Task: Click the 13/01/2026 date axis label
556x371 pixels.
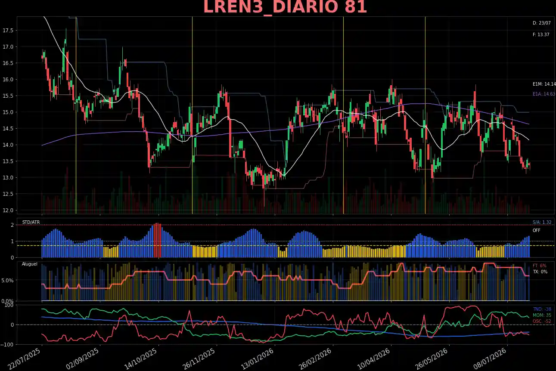Action: [257, 359]
